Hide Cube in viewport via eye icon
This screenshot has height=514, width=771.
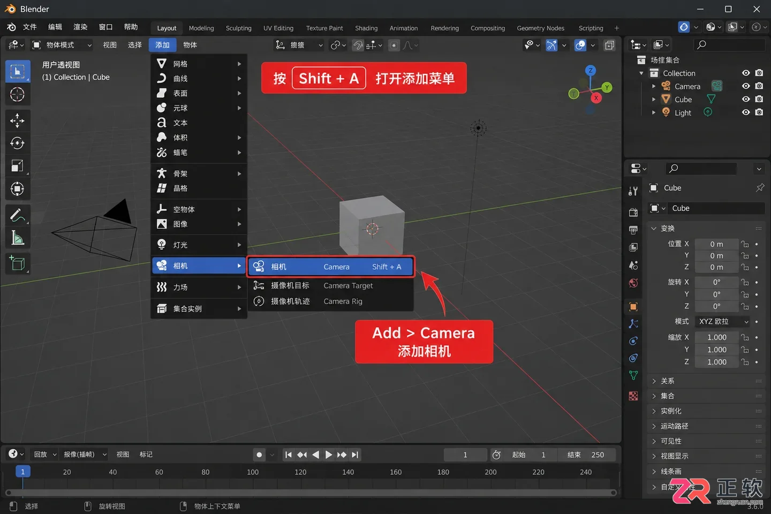(746, 99)
